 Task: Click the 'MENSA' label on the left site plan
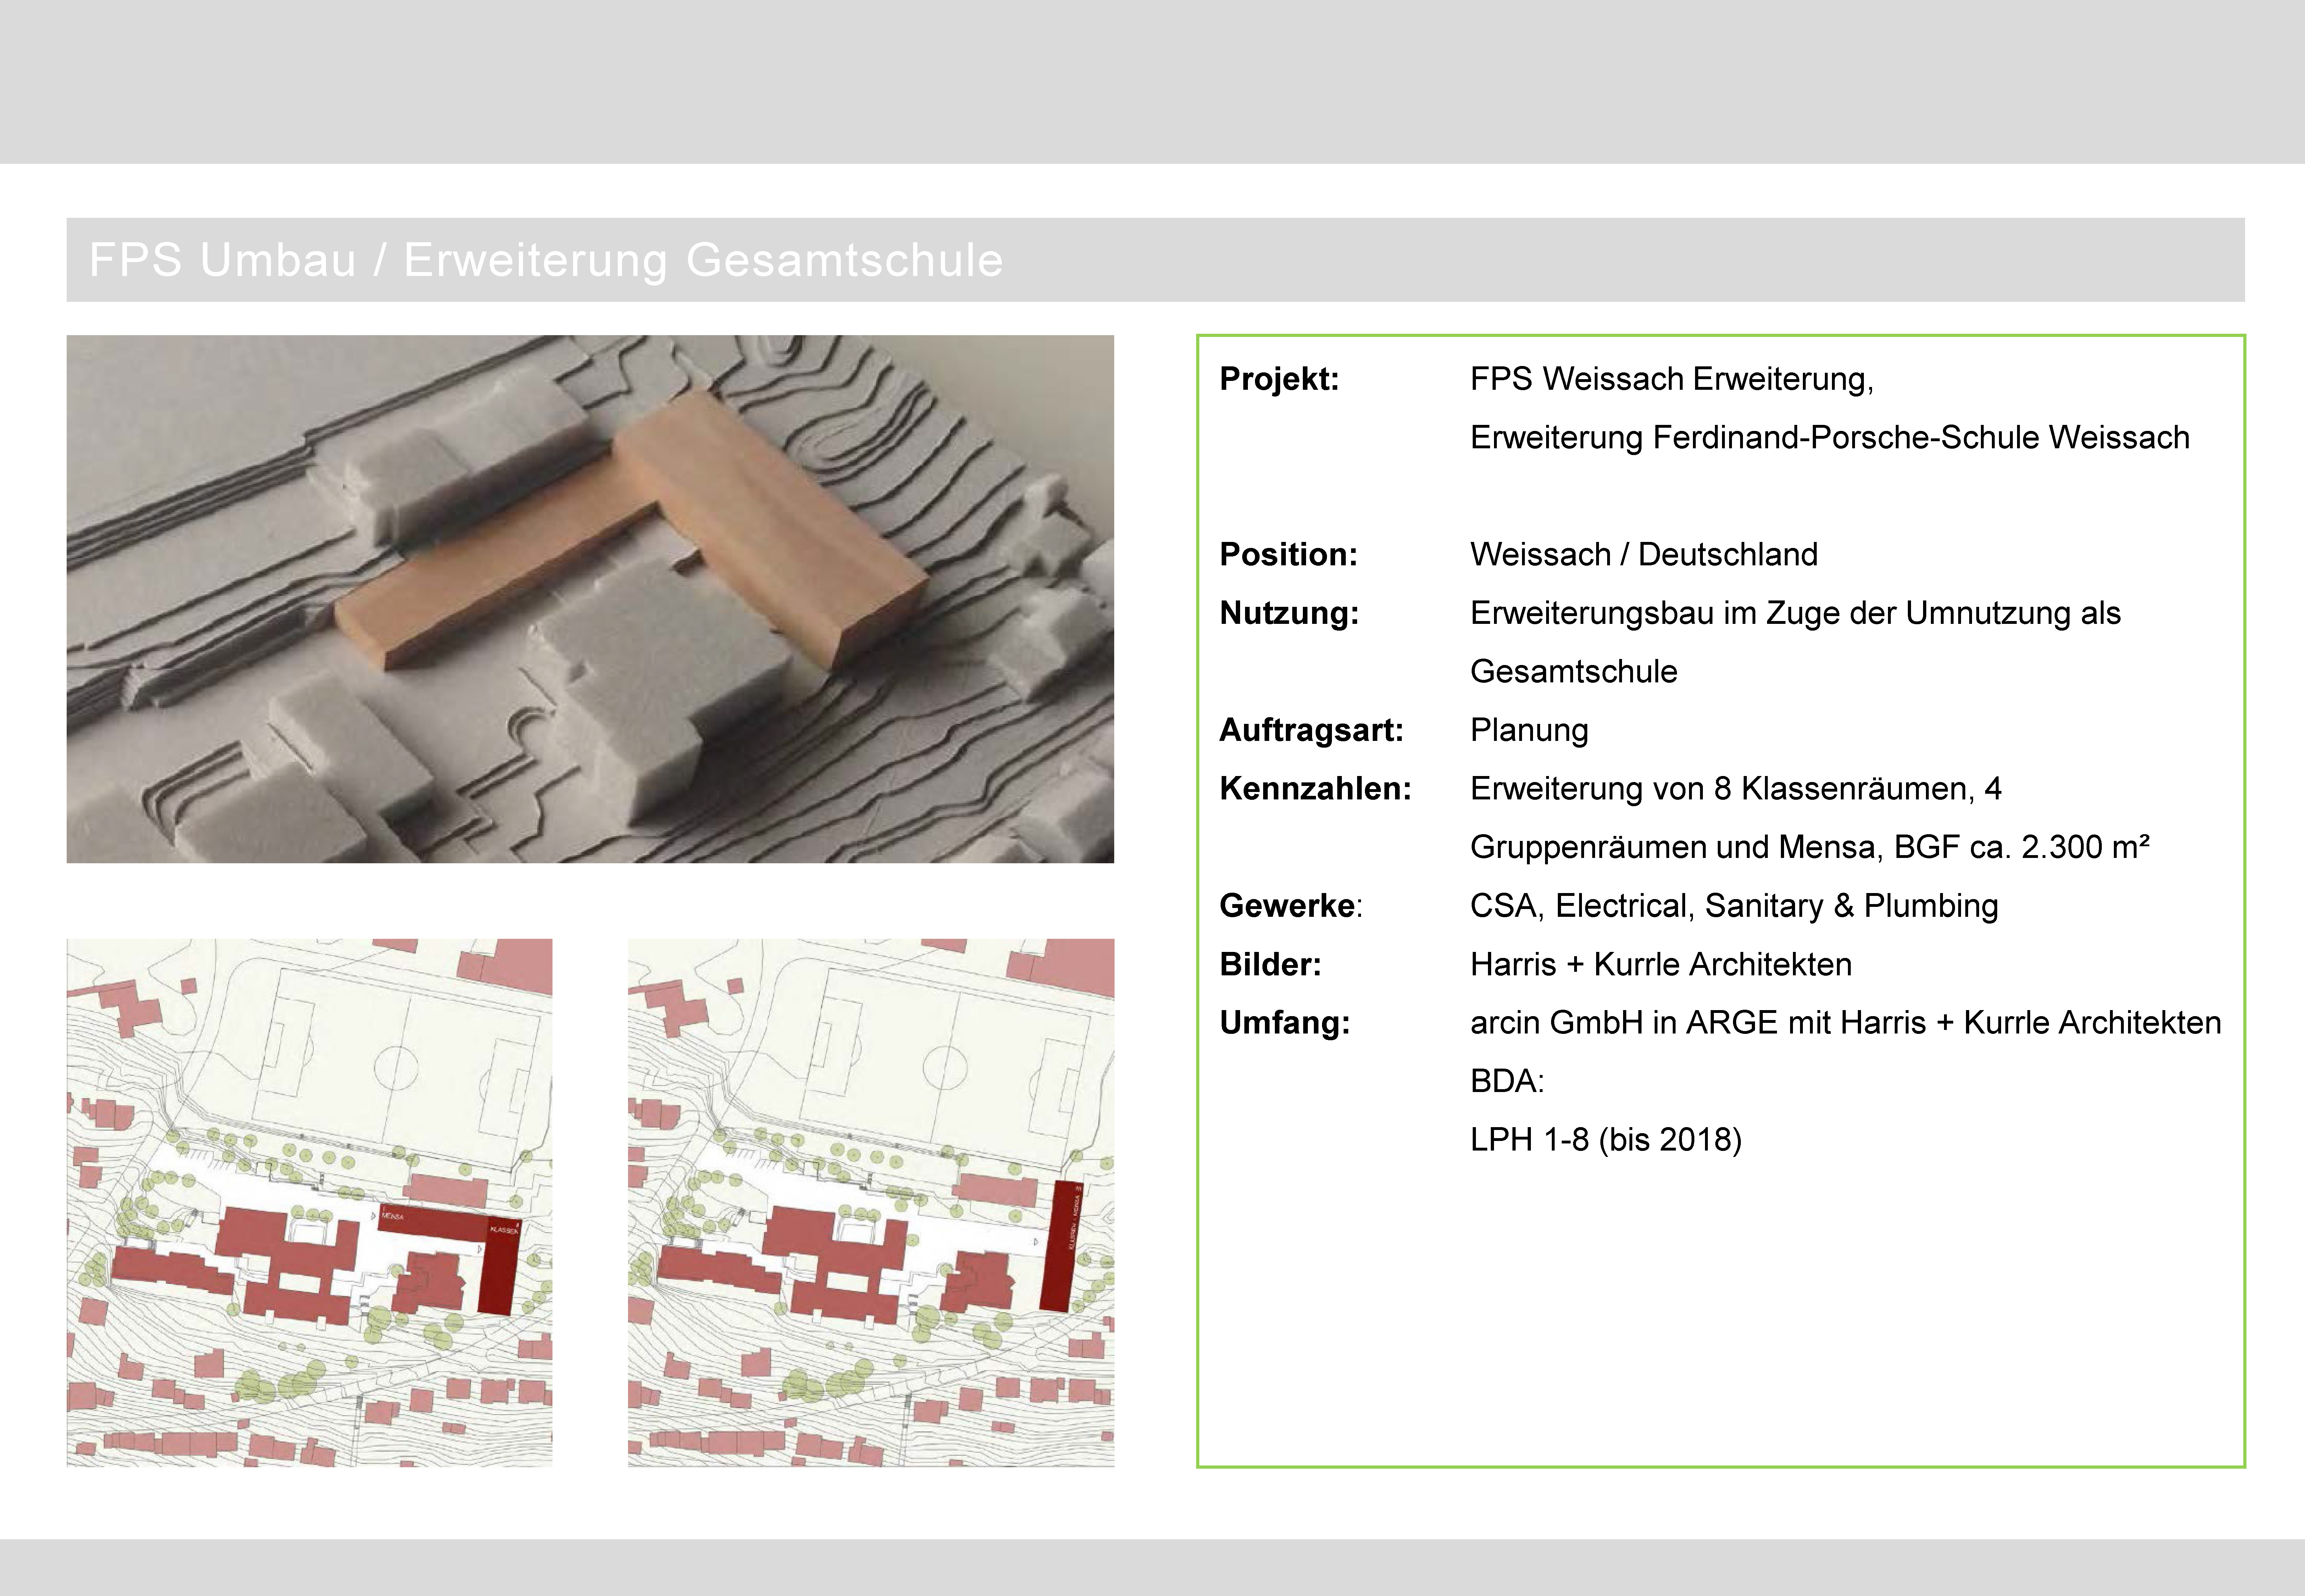[393, 1217]
